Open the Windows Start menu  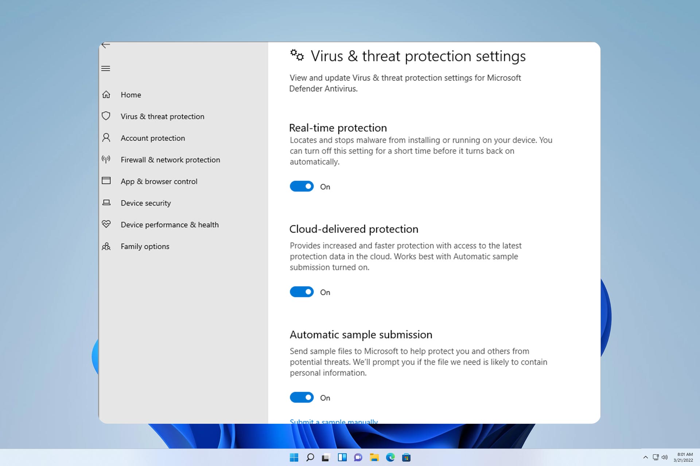coord(294,458)
